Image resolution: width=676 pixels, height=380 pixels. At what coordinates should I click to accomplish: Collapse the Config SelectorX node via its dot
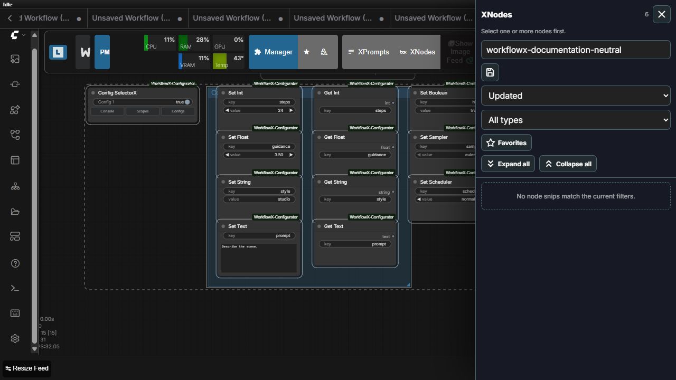[93, 93]
